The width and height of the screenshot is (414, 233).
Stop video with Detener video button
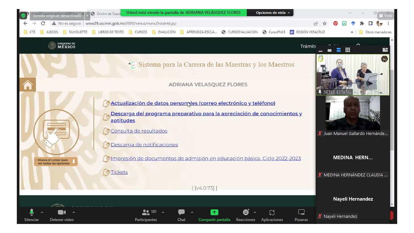pos(62,216)
